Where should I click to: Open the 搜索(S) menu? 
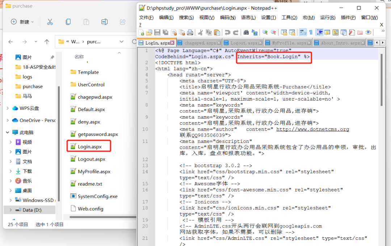[186, 17]
